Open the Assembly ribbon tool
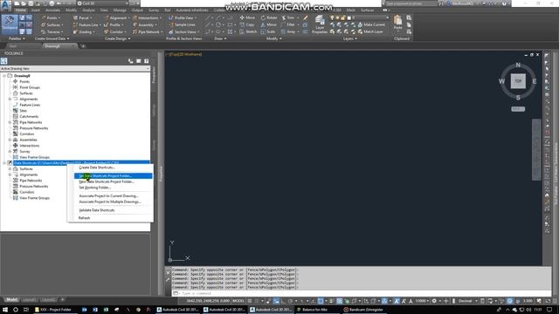 point(145,25)
